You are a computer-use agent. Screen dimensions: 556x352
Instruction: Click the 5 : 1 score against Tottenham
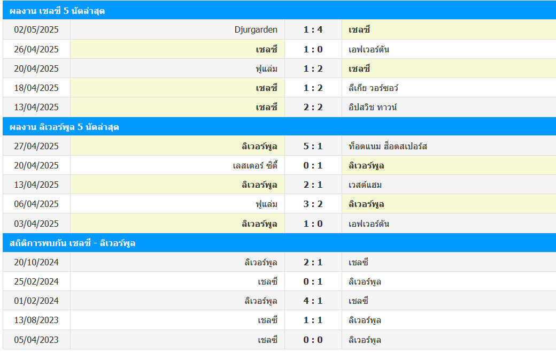[x=313, y=146]
